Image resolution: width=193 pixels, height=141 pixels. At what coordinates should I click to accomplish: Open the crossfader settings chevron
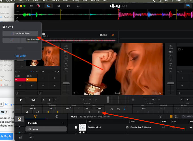133,100
